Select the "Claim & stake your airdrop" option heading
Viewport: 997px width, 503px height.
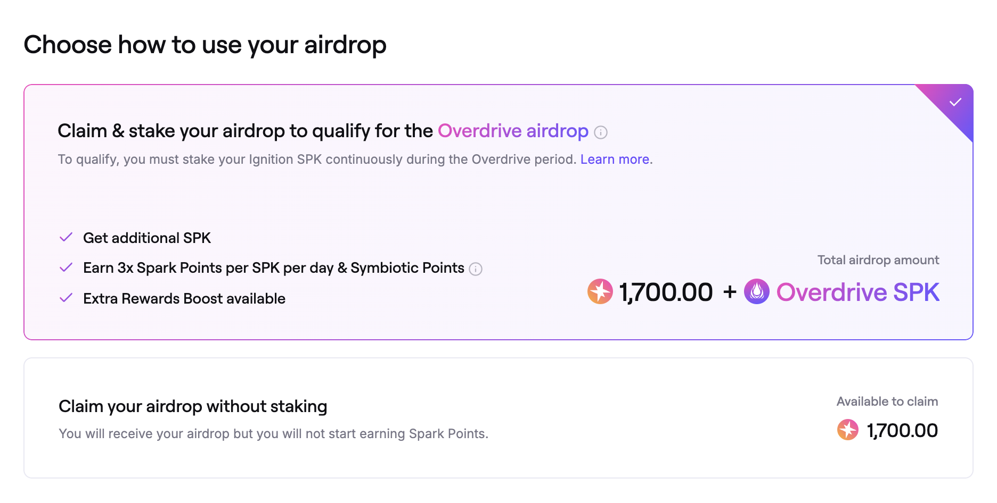click(245, 131)
